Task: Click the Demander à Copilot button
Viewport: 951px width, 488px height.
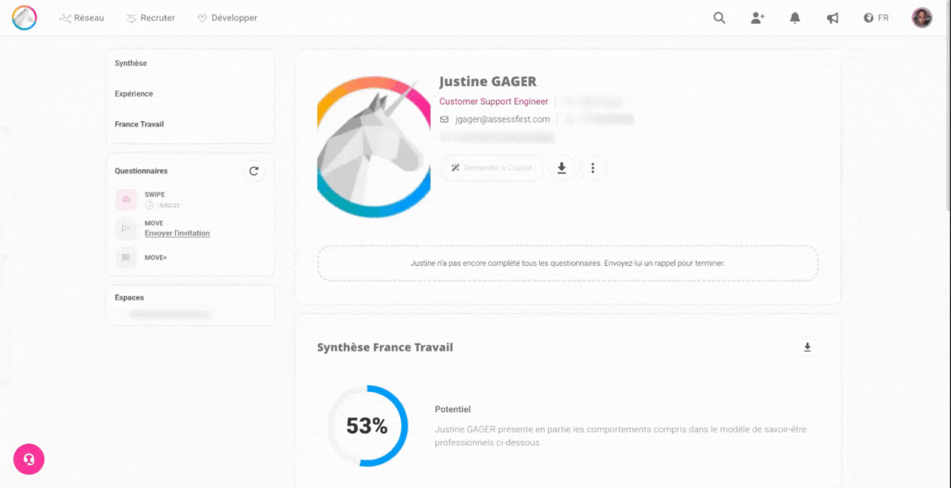Action: [491, 168]
